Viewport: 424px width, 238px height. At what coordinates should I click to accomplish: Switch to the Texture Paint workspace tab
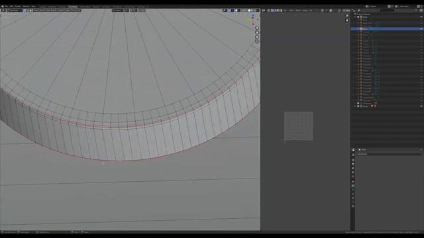pyautogui.click(x=85, y=7)
